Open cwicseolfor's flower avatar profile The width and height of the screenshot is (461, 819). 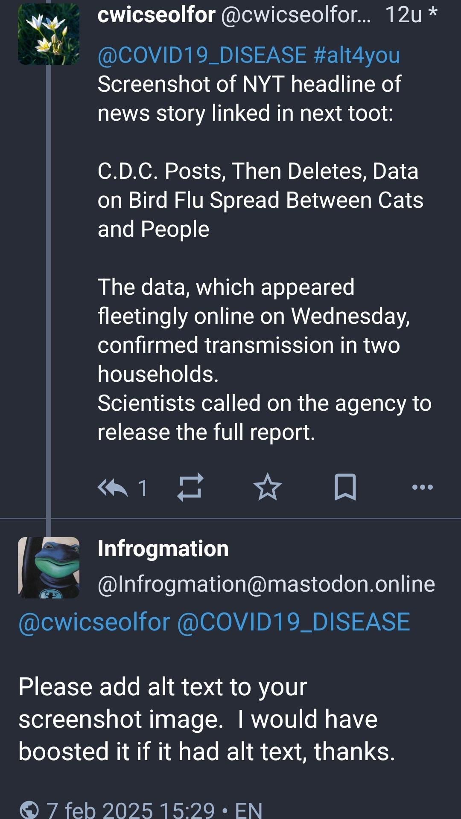(x=49, y=34)
